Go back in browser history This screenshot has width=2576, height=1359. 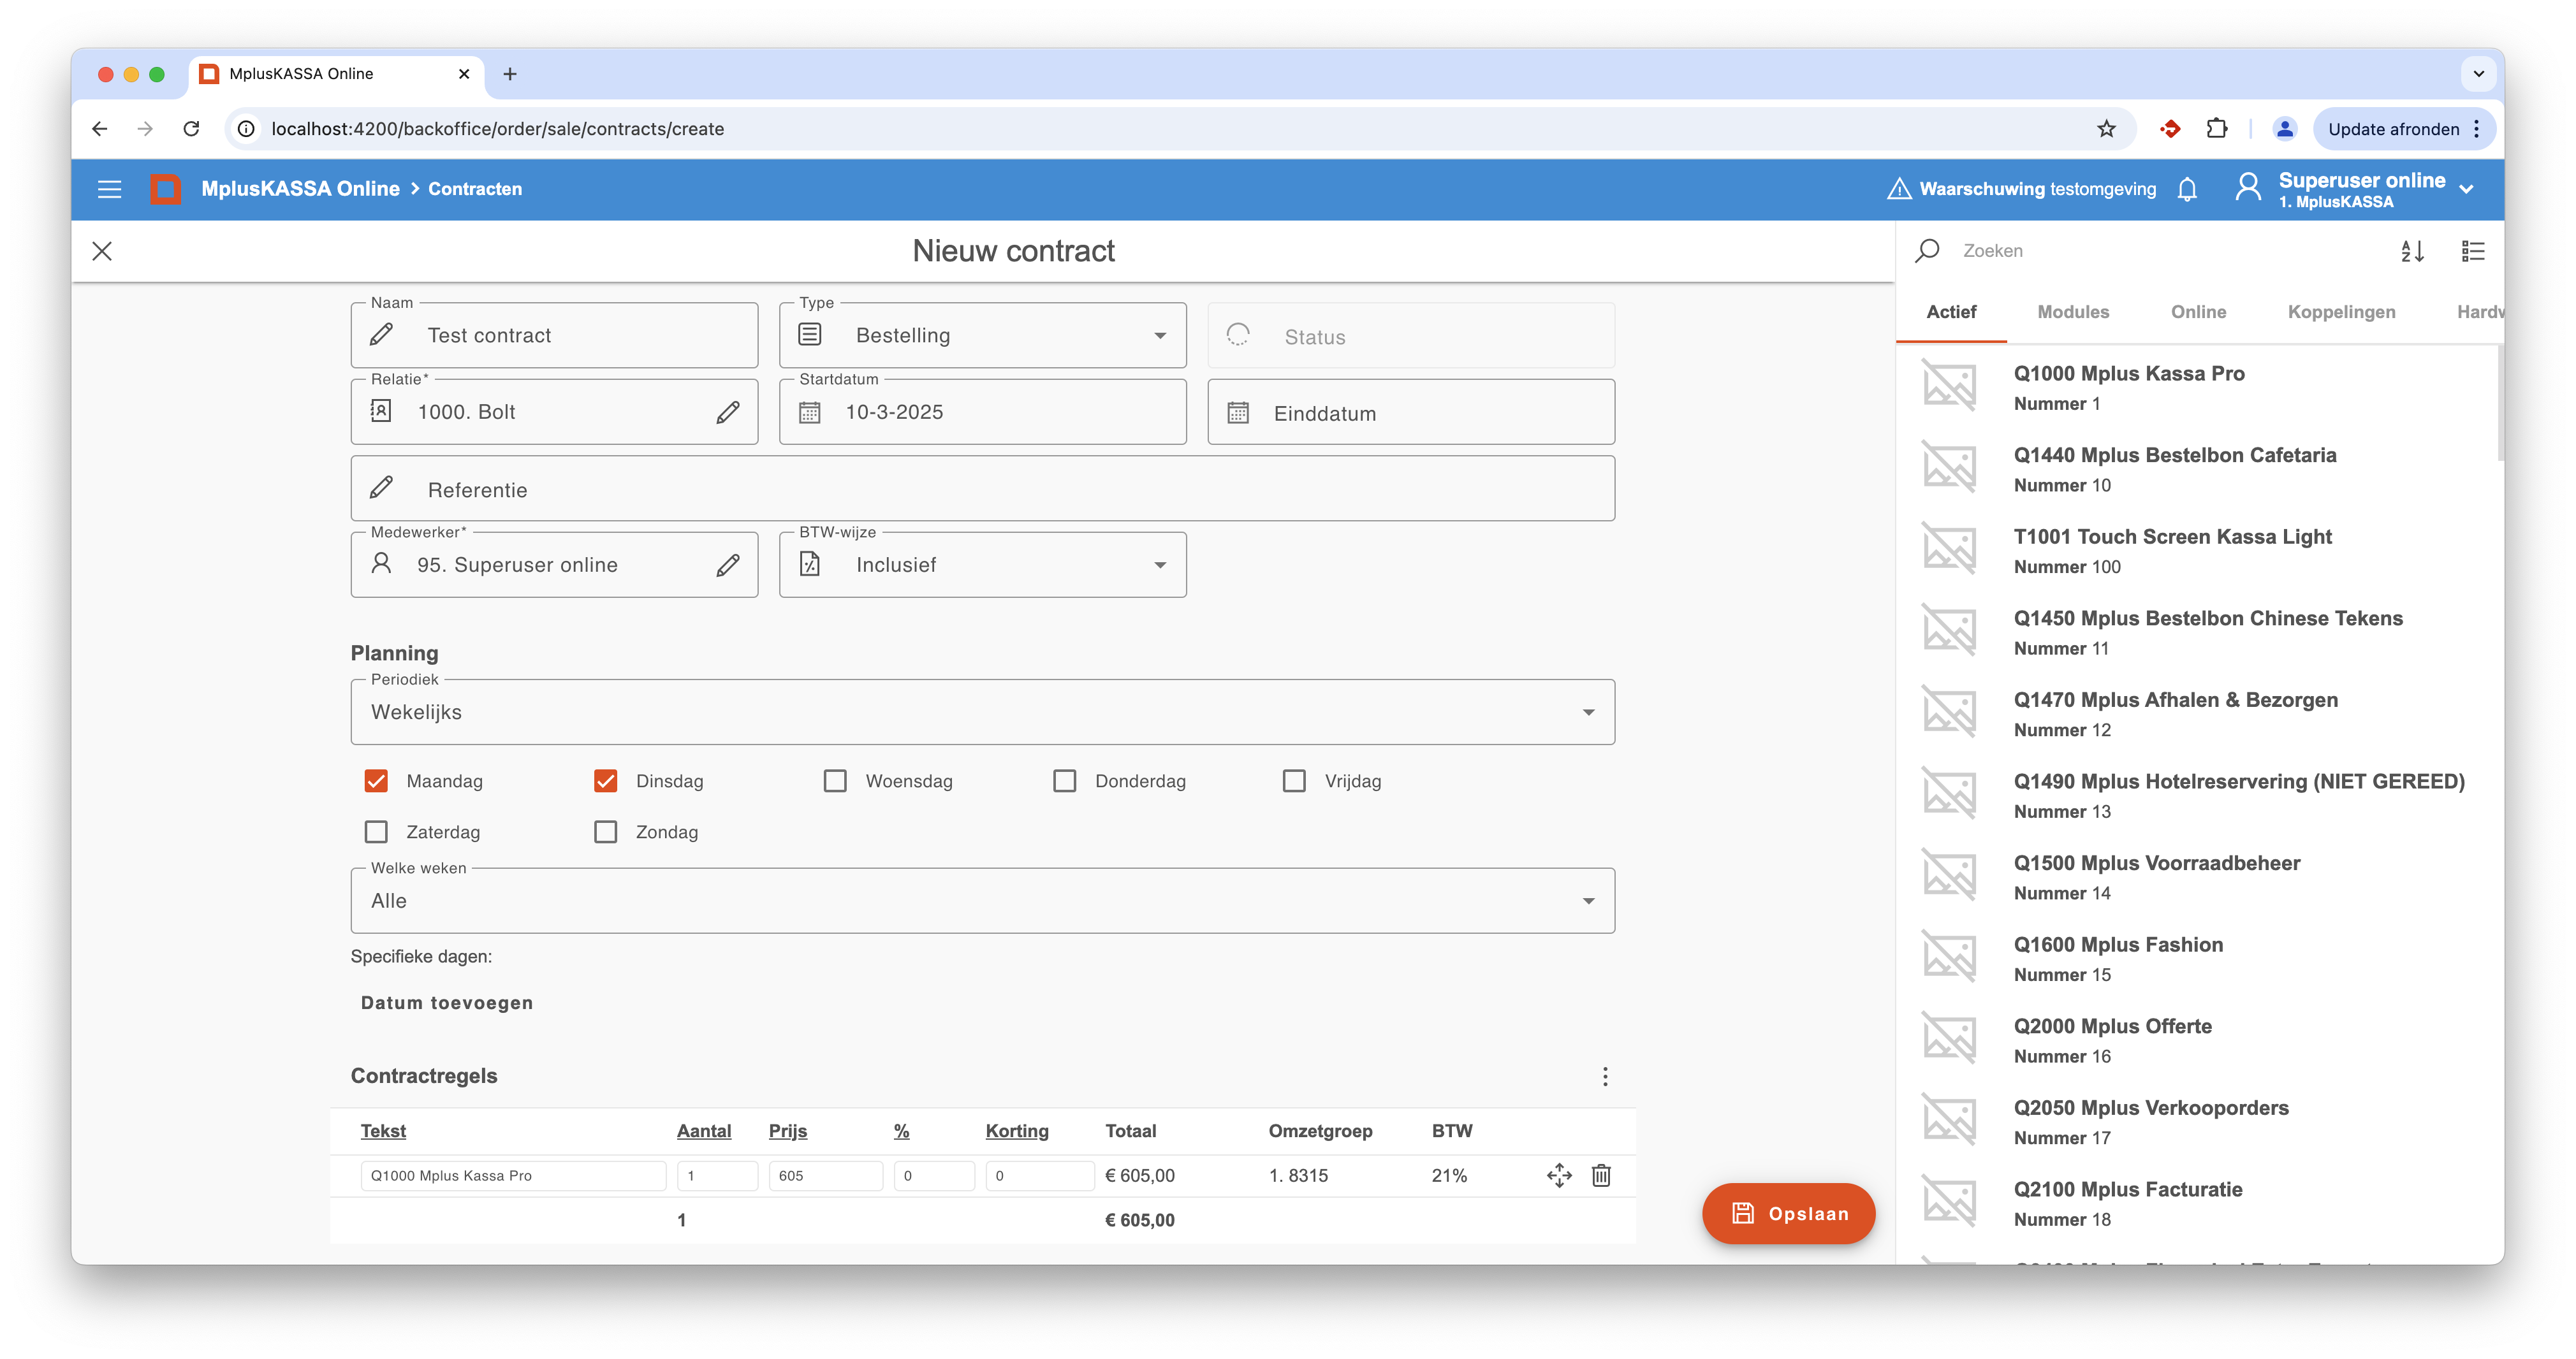coord(99,129)
